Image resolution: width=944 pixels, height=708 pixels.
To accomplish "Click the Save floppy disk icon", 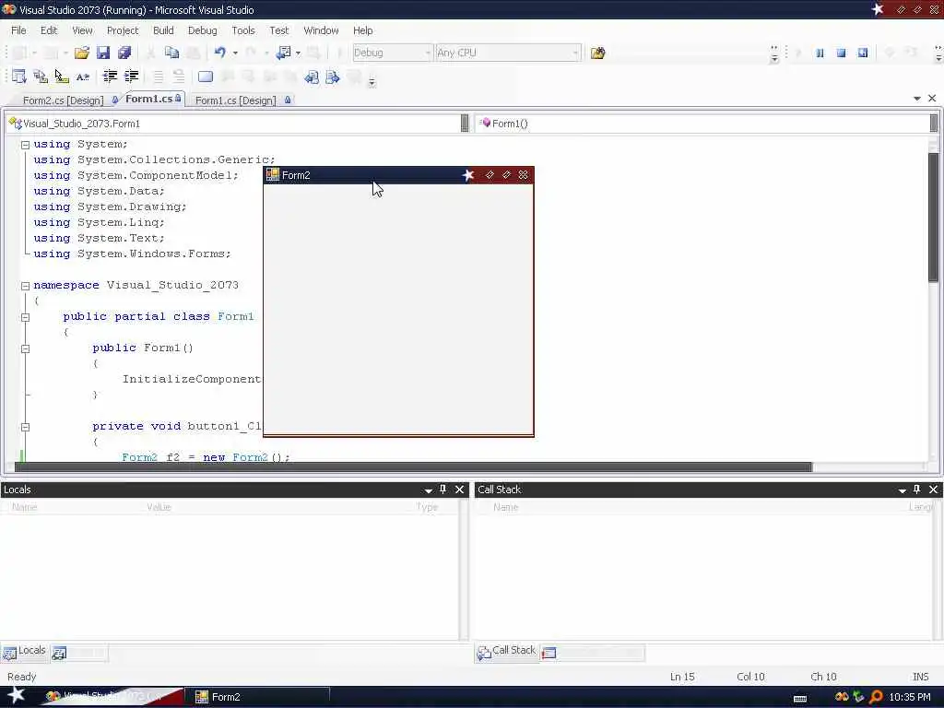I will pos(103,53).
